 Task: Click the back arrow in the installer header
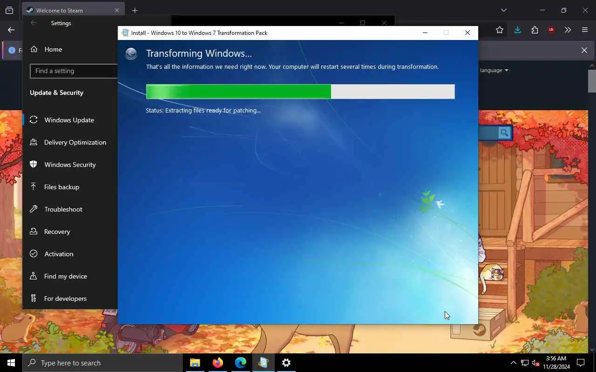(x=131, y=54)
